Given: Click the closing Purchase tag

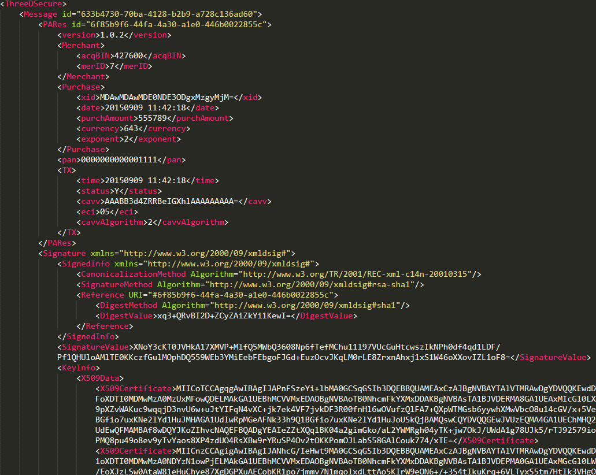Looking at the screenshot, I should tap(83, 149).
